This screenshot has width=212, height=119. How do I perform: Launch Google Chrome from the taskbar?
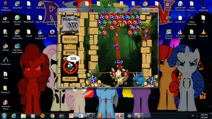click(52, 116)
